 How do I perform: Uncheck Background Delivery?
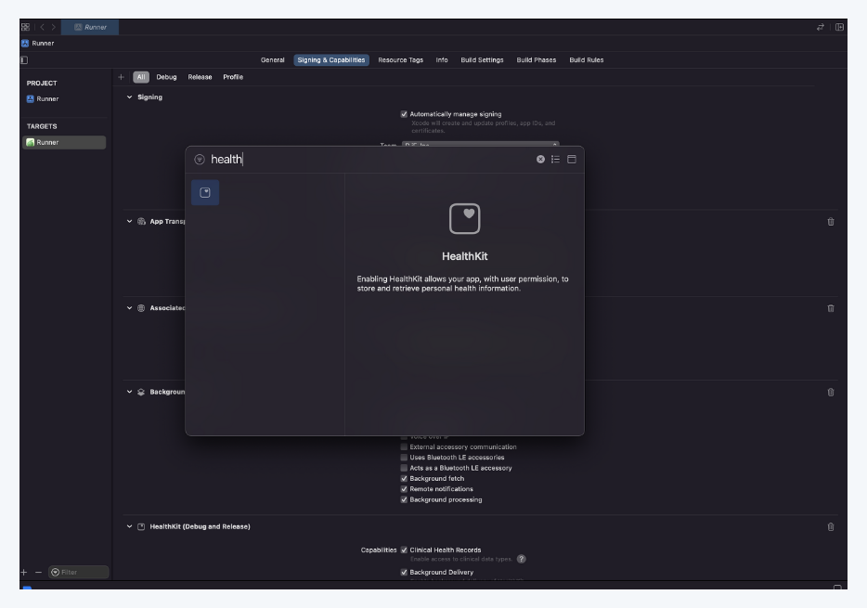(404, 572)
